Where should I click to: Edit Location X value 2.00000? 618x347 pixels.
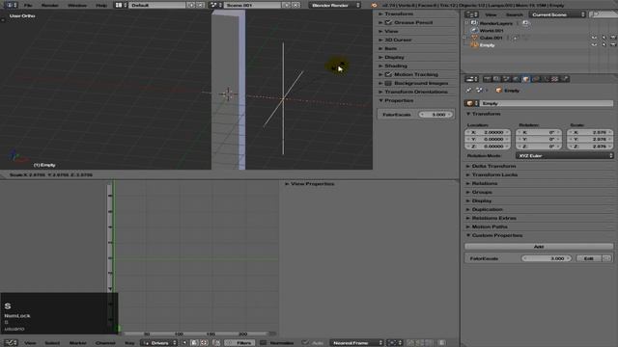(x=488, y=133)
